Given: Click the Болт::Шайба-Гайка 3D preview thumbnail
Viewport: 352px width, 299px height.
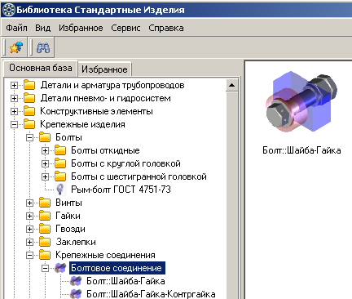Looking at the screenshot, I should tap(301, 102).
